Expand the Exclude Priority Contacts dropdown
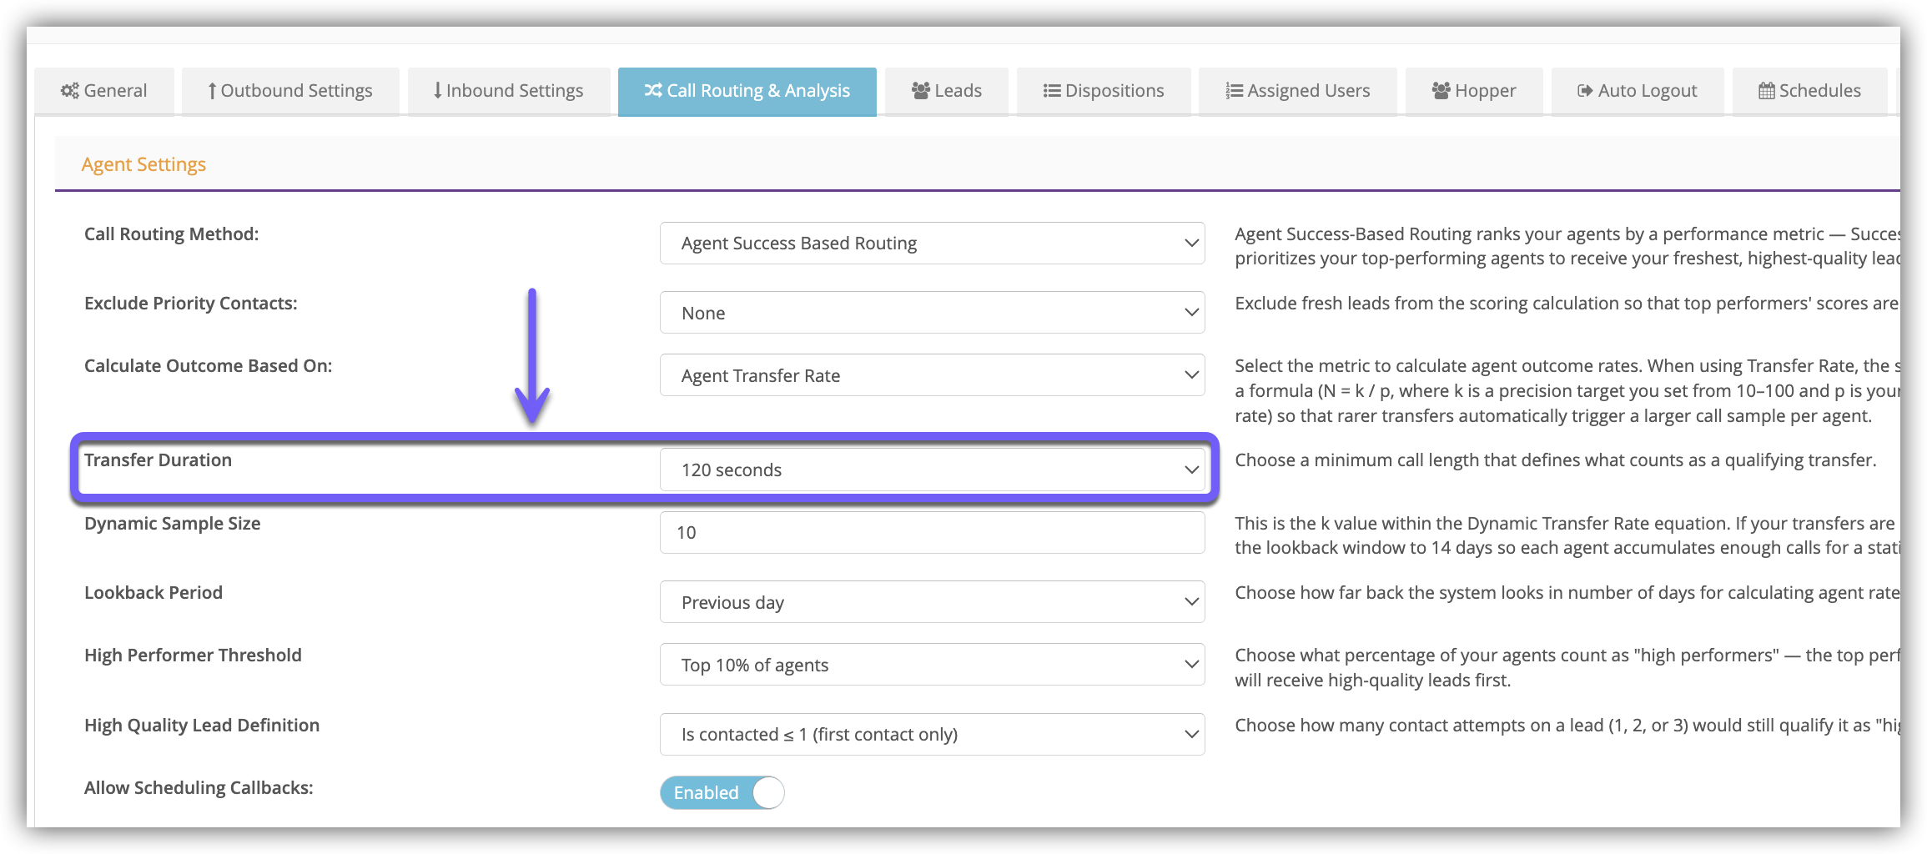 coord(932,313)
